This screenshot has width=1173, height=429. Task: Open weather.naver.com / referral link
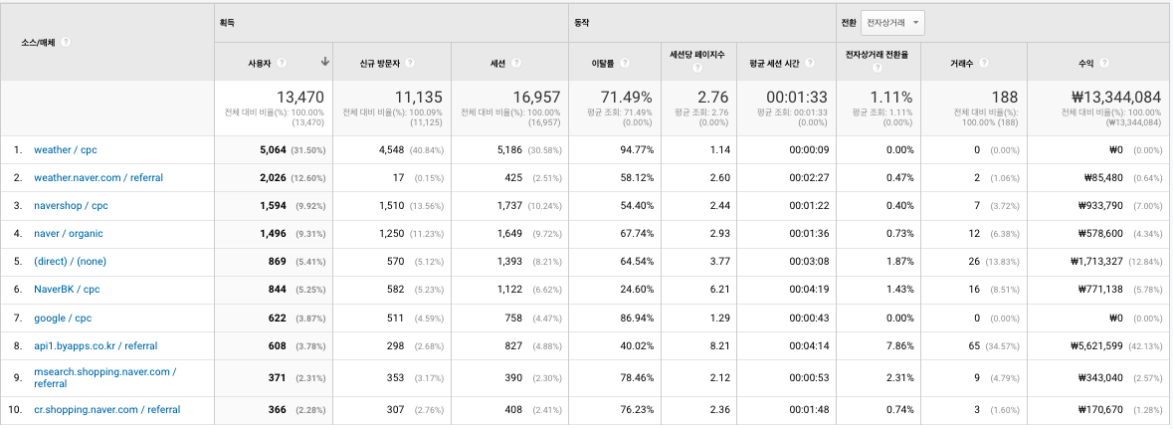(98, 177)
